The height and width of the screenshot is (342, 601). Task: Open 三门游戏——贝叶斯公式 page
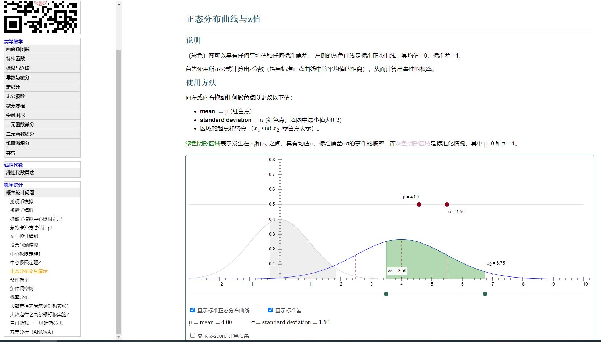tap(36, 323)
